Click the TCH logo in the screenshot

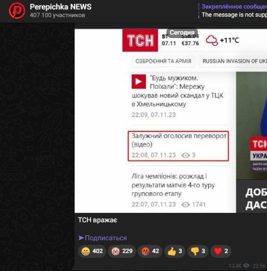[x=141, y=41]
